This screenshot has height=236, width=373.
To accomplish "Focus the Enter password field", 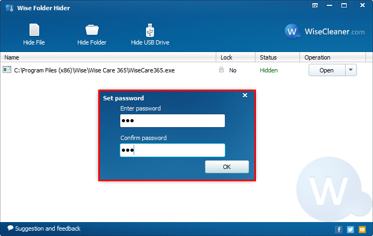I will (172, 121).
